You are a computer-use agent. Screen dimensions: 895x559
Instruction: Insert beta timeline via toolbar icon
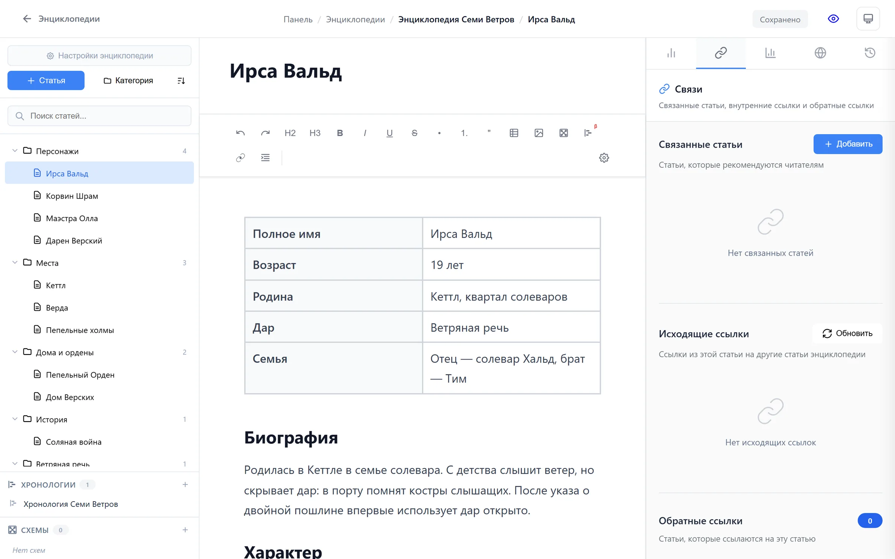click(588, 133)
